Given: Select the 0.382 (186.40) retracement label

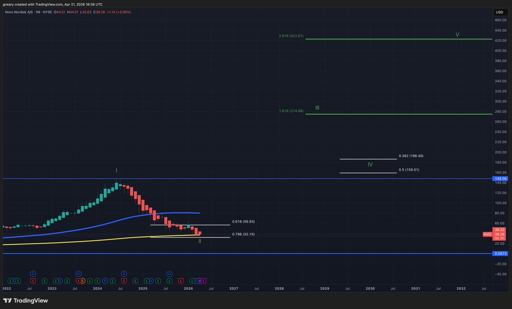Looking at the screenshot, I should tap(411, 156).
